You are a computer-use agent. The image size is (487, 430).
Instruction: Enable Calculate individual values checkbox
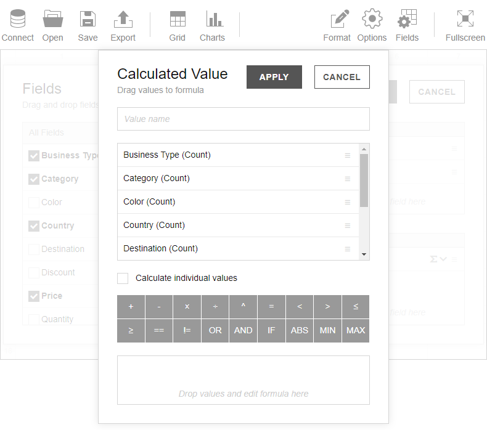[123, 278]
